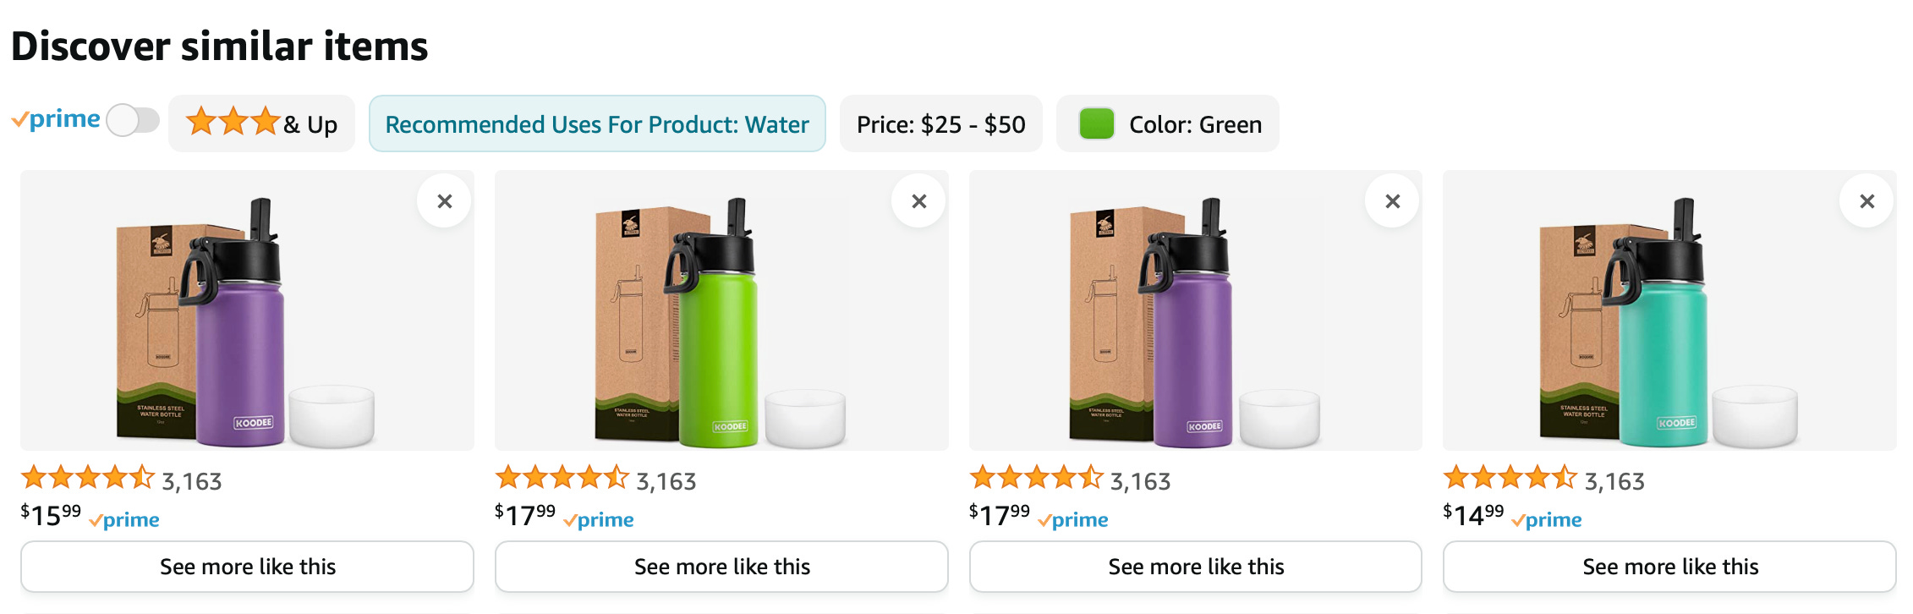Click the Prime logo next to the toggle

coord(56,119)
